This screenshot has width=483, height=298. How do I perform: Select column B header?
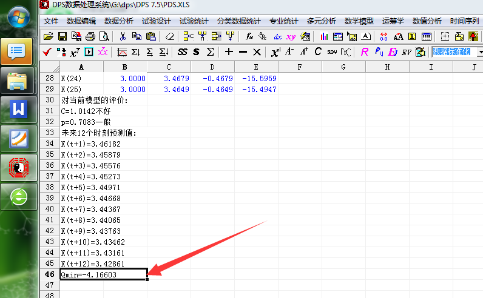125,67
